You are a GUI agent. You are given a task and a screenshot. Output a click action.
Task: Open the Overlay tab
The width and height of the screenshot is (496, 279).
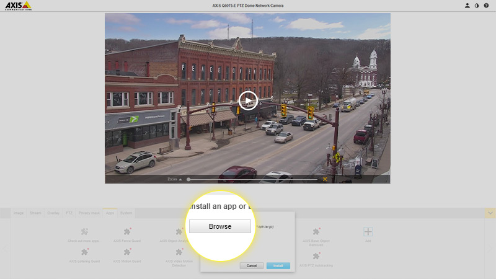pos(53,213)
